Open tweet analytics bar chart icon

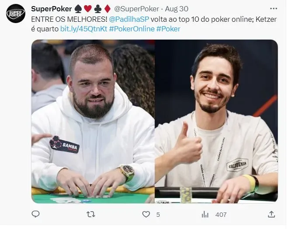point(205,215)
